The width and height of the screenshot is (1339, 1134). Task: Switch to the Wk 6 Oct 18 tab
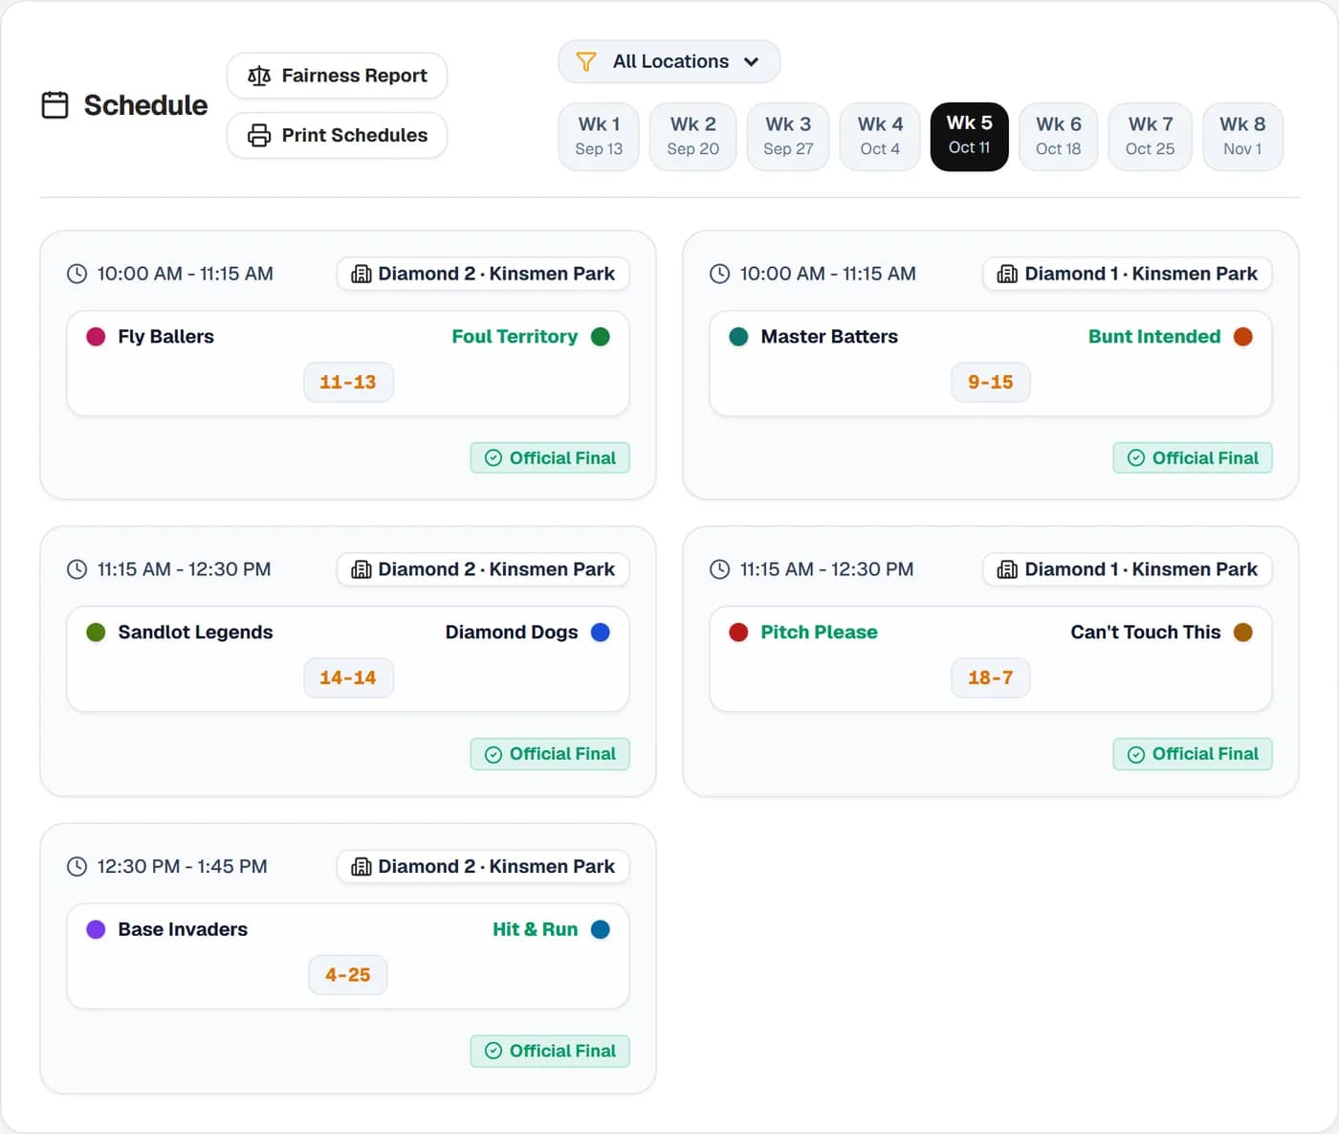point(1059,137)
